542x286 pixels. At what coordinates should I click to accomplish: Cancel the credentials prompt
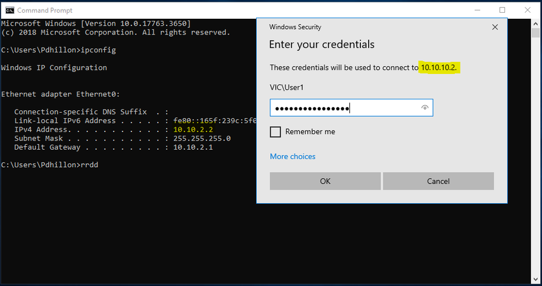438,181
